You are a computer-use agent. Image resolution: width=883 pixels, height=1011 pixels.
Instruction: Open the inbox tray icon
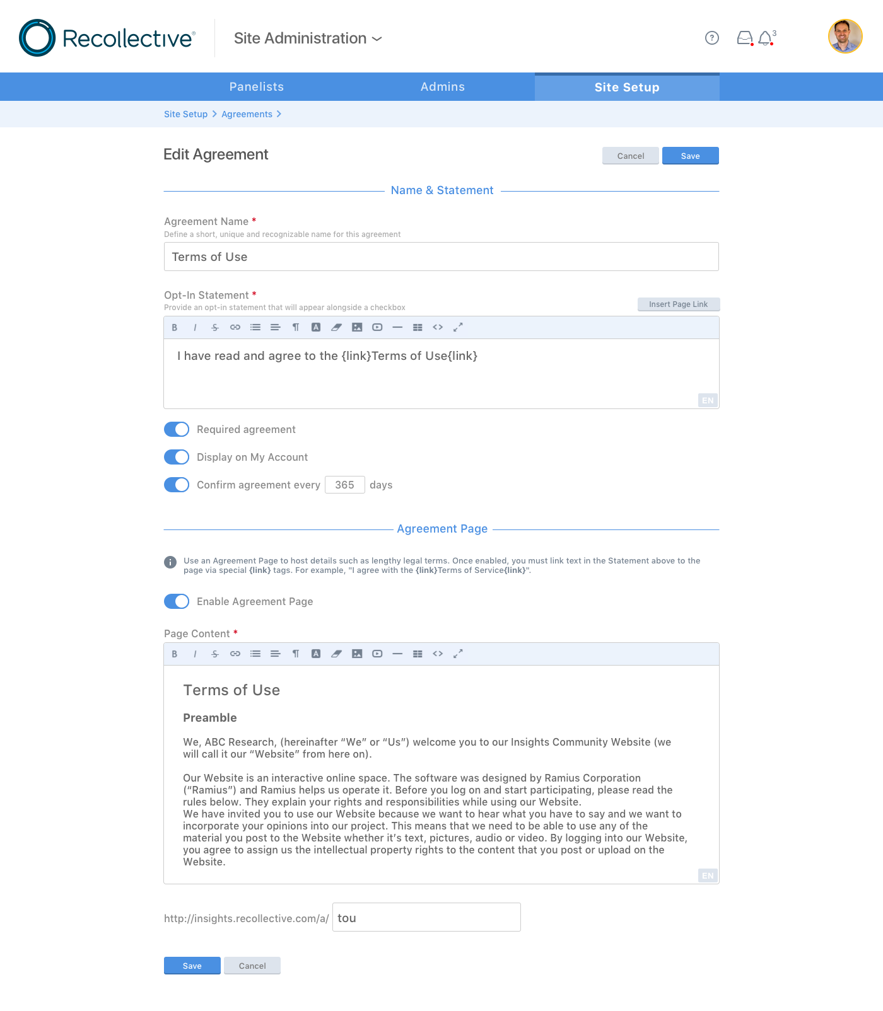pyautogui.click(x=745, y=38)
